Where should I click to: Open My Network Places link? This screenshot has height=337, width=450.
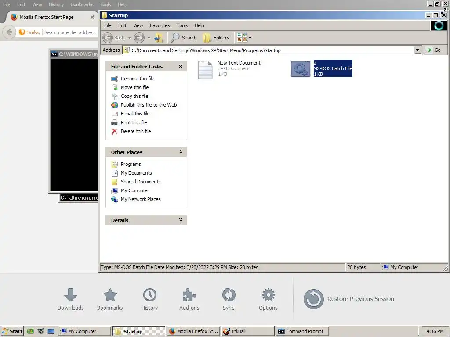click(141, 199)
